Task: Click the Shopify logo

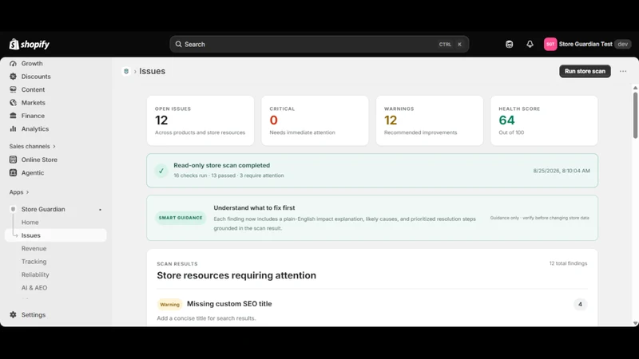Action: click(30, 44)
